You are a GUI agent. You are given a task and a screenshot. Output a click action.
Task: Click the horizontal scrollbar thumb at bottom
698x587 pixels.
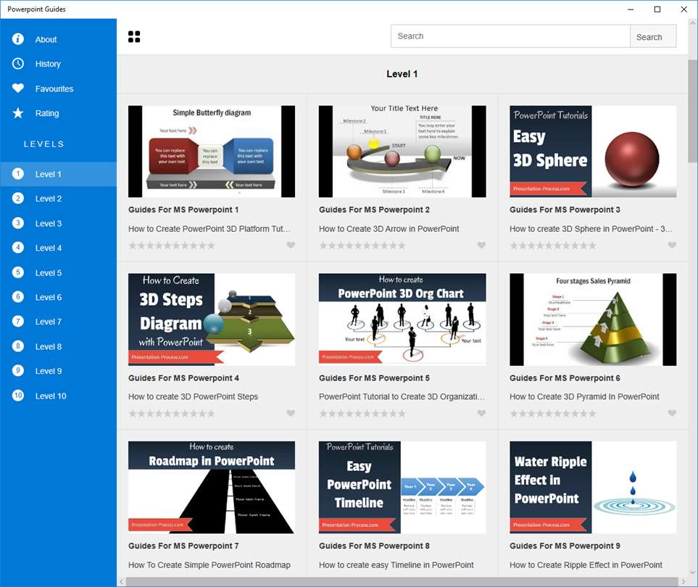(402, 582)
